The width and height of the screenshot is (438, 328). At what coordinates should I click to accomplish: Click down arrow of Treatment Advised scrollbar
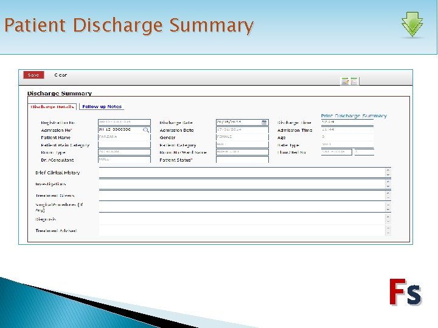click(388, 233)
